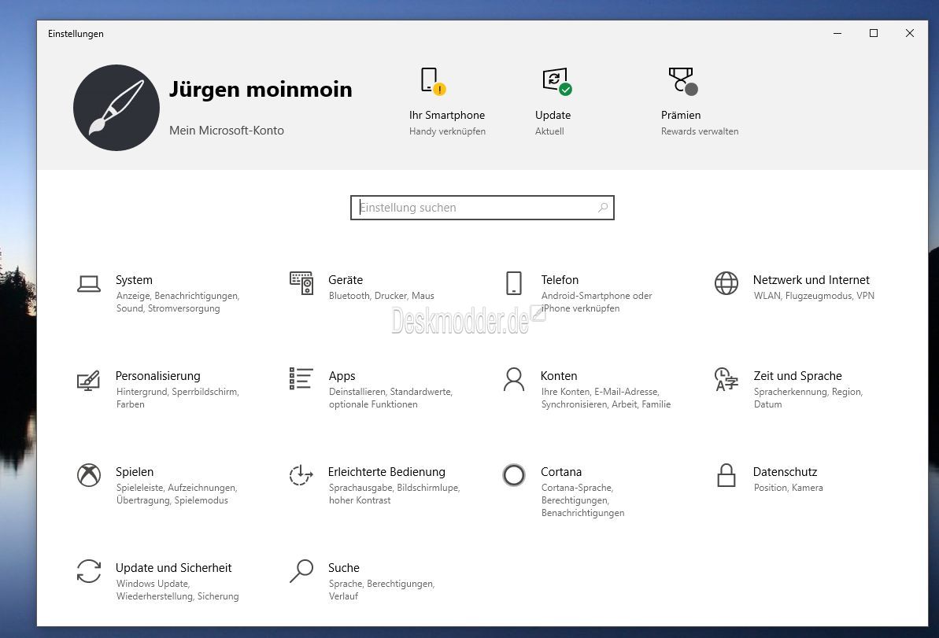Open the Geräte settings heading
This screenshot has height=638, width=939.
346,280
